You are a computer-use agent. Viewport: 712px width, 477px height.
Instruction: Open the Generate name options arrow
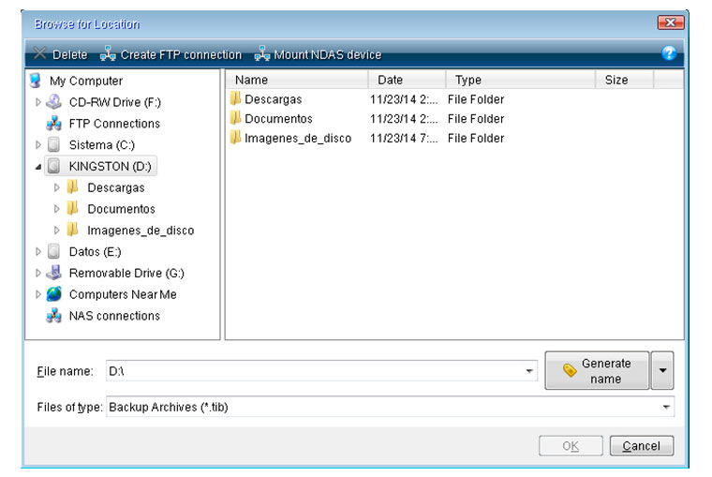tap(662, 370)
